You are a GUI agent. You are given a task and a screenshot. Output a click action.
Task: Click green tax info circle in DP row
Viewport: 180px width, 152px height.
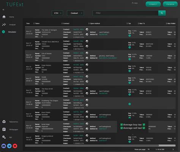[x=129, y=142]
